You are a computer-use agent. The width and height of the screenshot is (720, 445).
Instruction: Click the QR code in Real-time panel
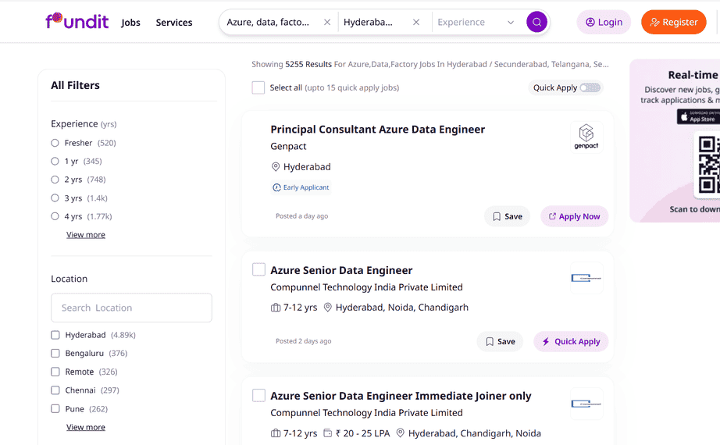pos(708,165)
